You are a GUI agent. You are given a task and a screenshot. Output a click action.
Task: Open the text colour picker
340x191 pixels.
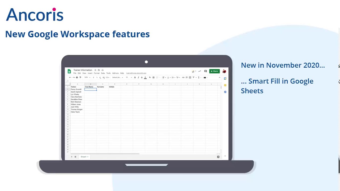145,77
